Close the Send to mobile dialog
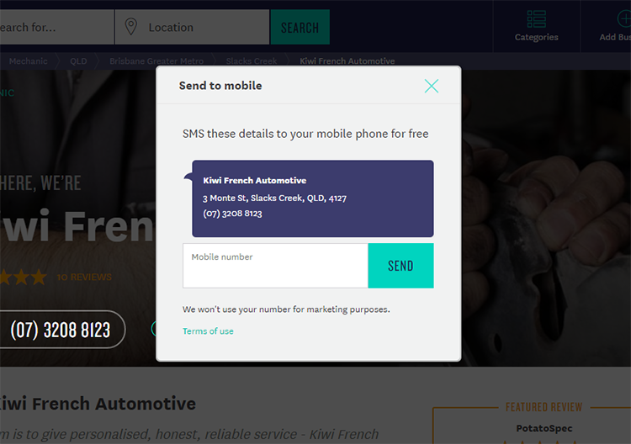The height and width of the screenshot is (444, 631). [x=432, y=86]
